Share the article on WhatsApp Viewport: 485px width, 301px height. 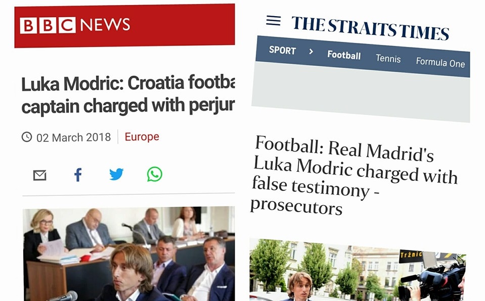[x=155, y=174]
